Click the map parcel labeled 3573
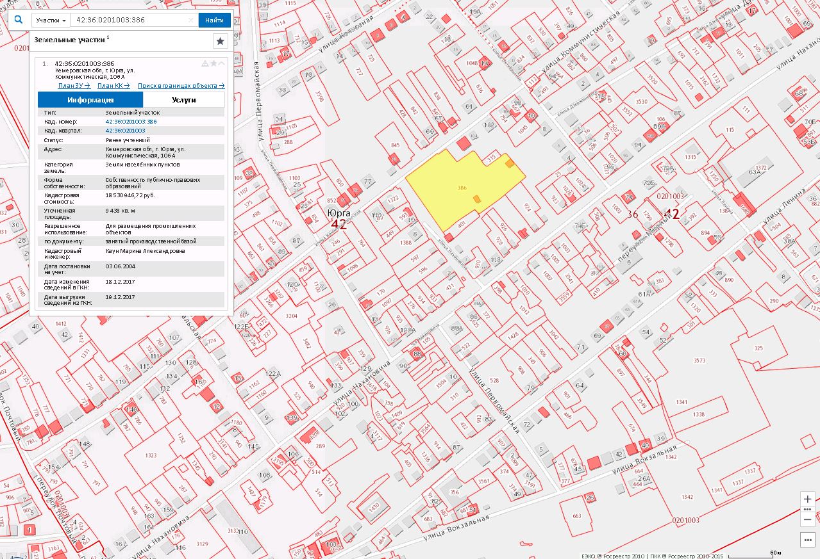 pyautogui.click(x=700, y=362)
